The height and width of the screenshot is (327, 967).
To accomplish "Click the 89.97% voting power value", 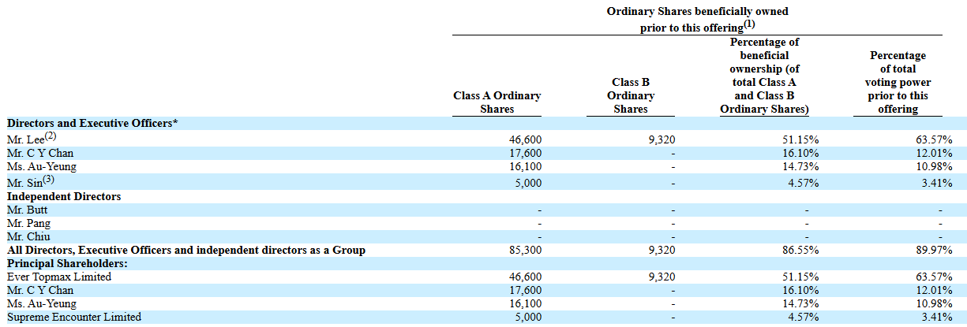I will tap(935, 251).
